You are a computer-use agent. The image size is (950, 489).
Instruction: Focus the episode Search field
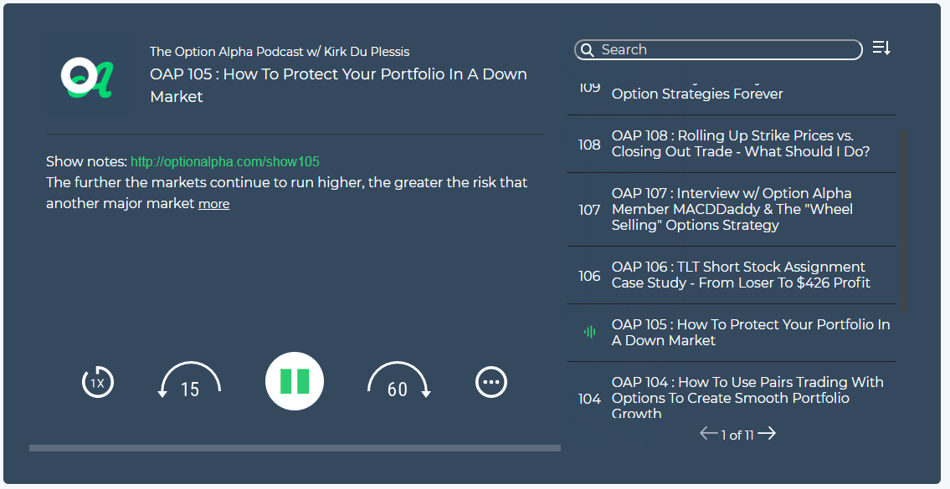click(x=718, y=49)
